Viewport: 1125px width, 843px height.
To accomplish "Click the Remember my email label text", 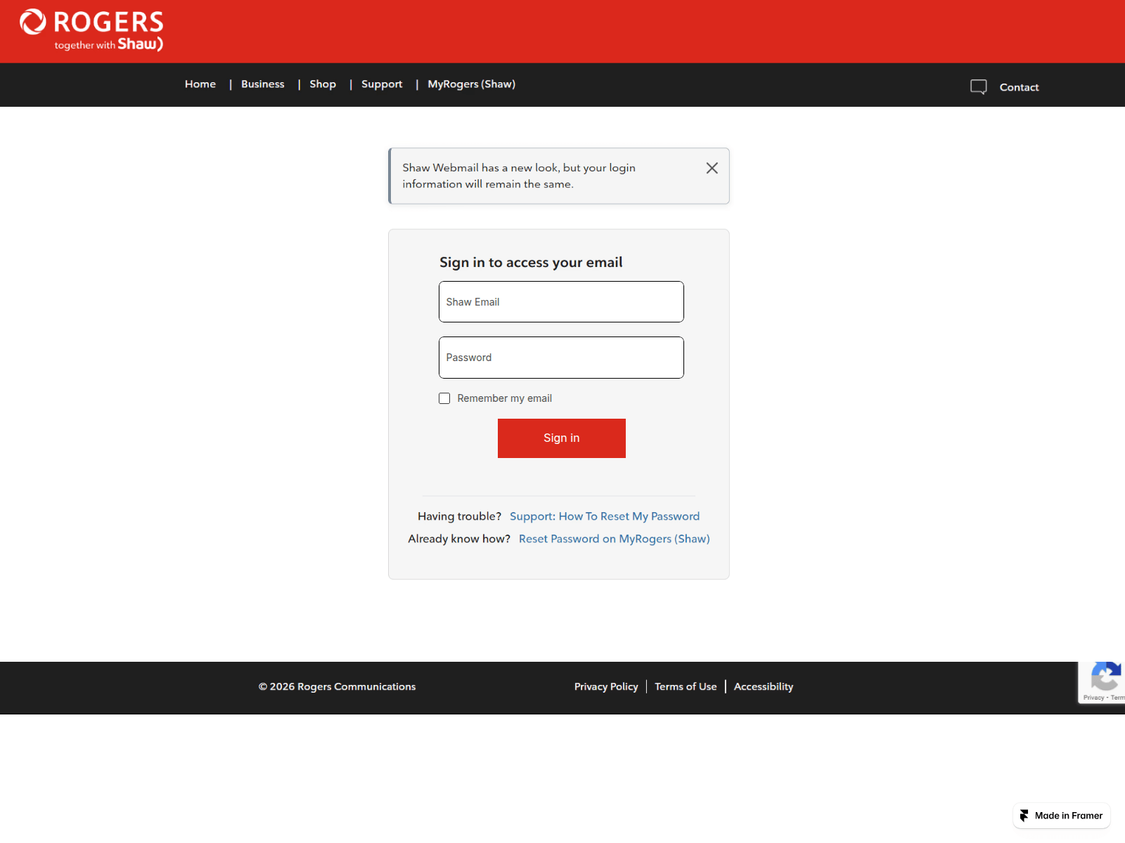I will (x=505, y=398).
